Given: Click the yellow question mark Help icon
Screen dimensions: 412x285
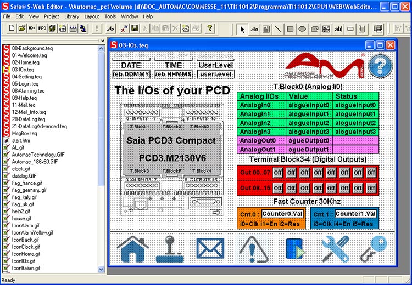Looking at the screenshot, I should tap(209, 28).
